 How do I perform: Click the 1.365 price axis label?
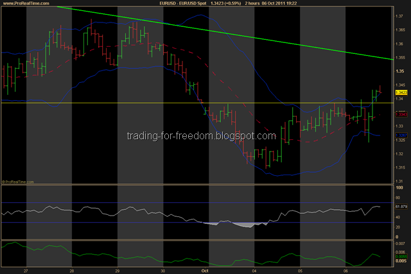(400, 30)
